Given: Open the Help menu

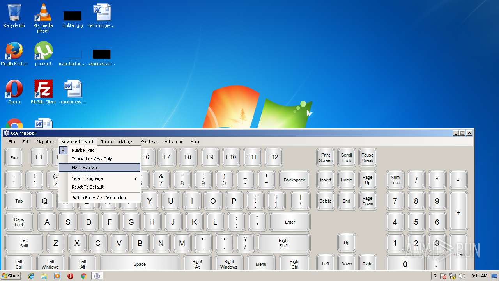Looking at the screenshot, I should pyautogui.click(x=195, y=142).
